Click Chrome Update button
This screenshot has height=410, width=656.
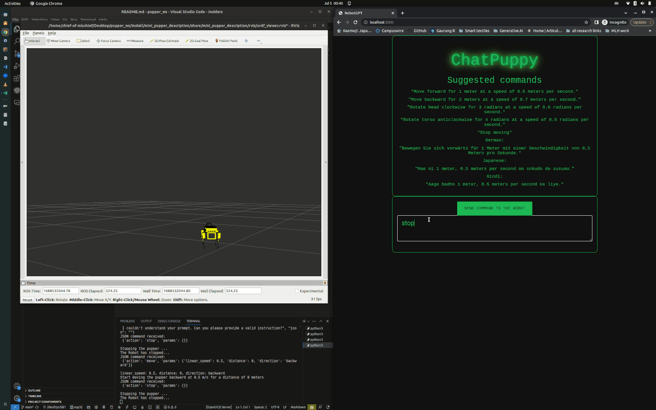(642, 22)
